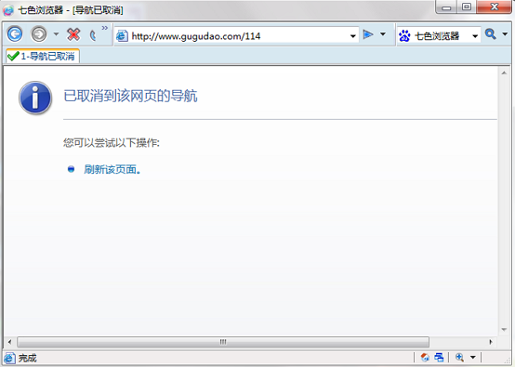This screenshot has width=515, height=367.
Task: Click the partially hidden refresh toolbar icon
Action: point(93,35)
